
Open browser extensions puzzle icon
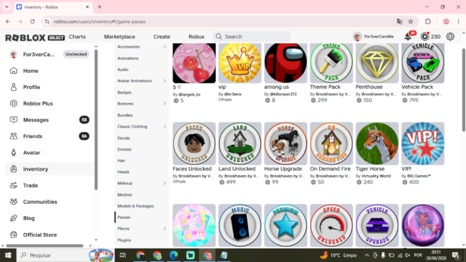coord(428,22)
